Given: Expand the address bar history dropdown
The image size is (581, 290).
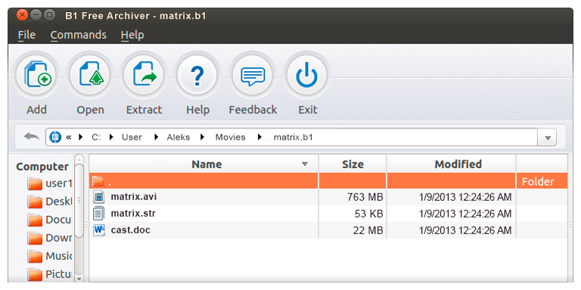Looking at the screenshot, I should (547, 137).
